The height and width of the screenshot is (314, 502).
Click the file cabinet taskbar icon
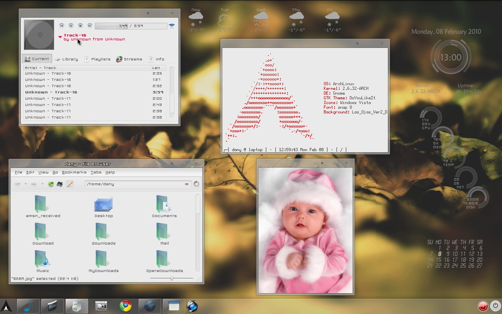[x=77, y=306]
